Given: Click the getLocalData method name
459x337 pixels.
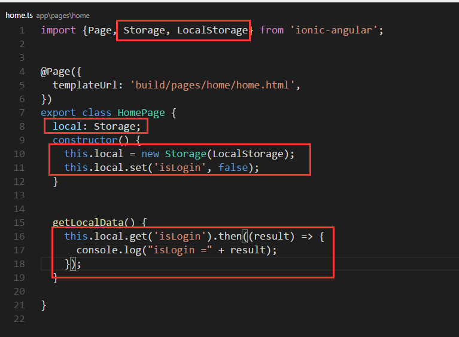Looking at the screenshot, I should [88, 223].
